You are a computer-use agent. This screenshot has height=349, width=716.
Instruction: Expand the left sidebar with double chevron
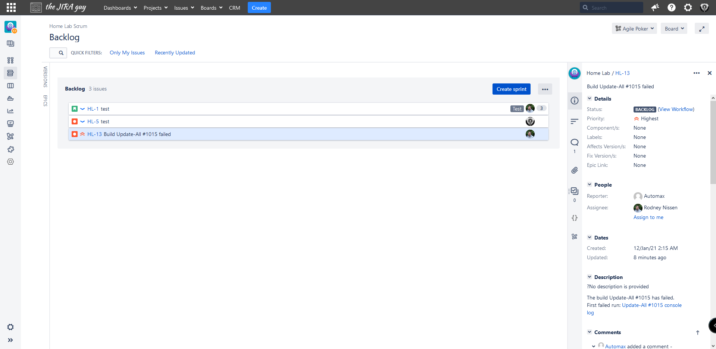pos(10,340)
